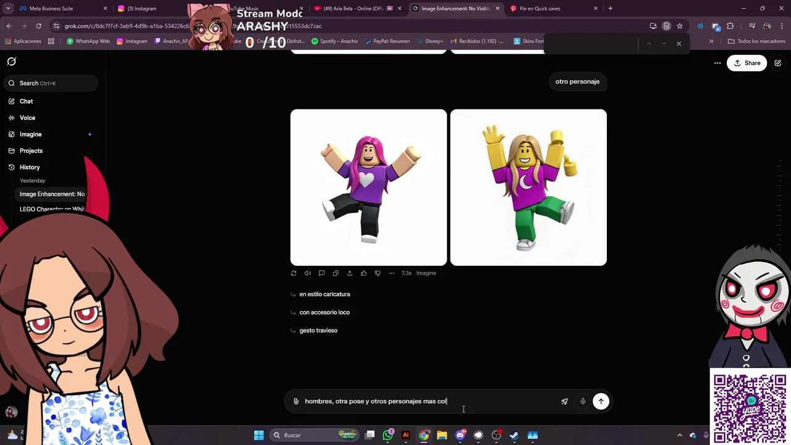Click the 'otro personaje' user message bubble
Image resolution: width=791 pixels, height=445 pixels.
click(x=577, y=82)
